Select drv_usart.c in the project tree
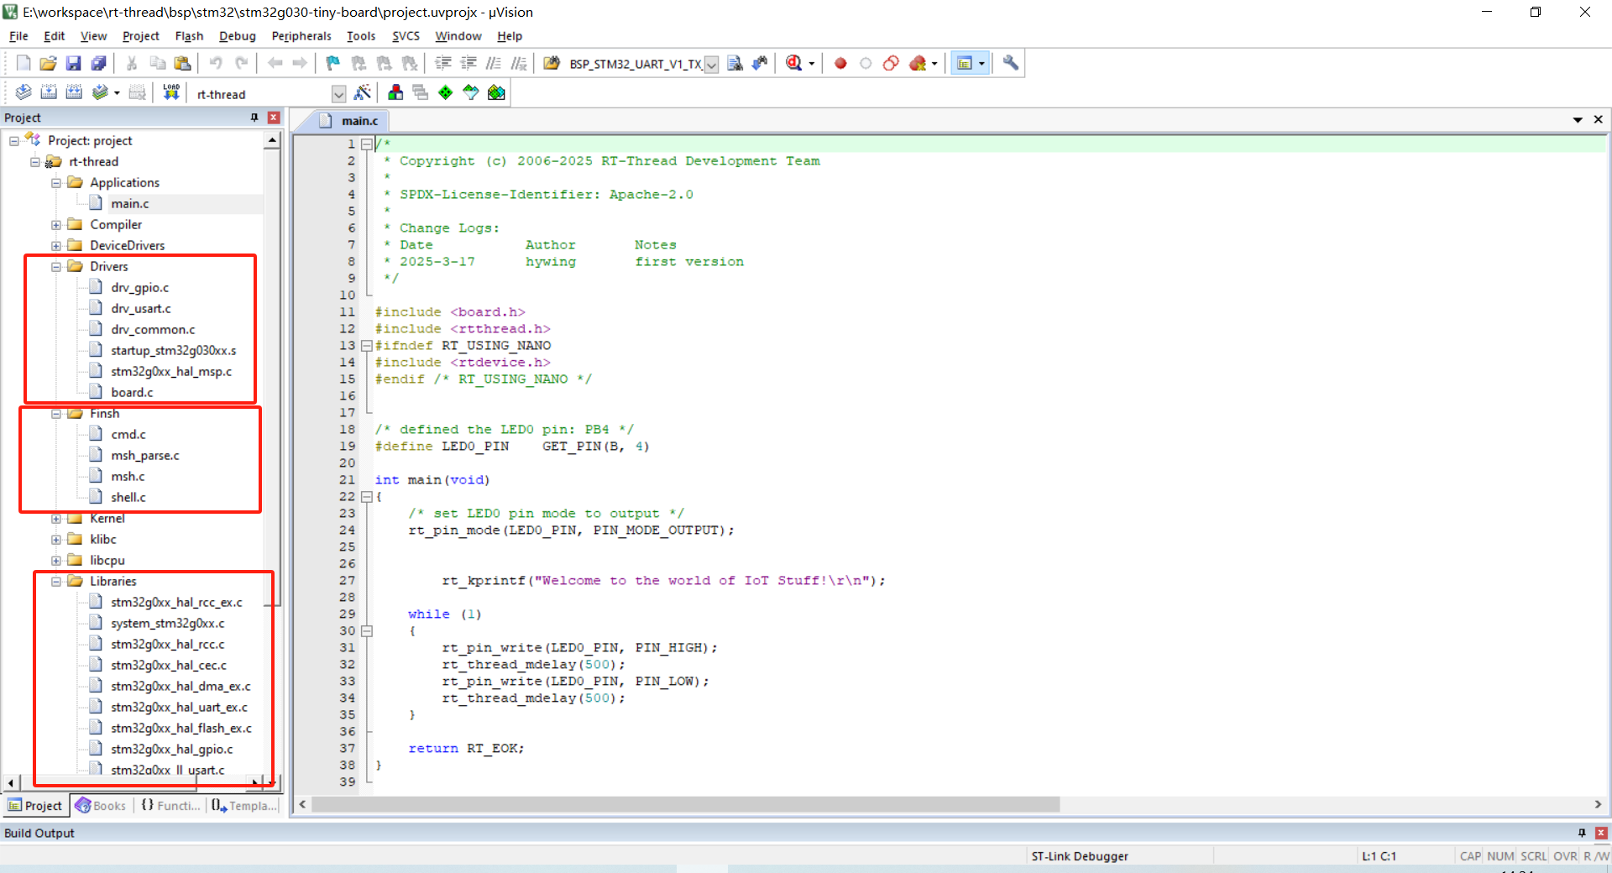This screenshot has width=1612, height=873. [x=140, y=308]
